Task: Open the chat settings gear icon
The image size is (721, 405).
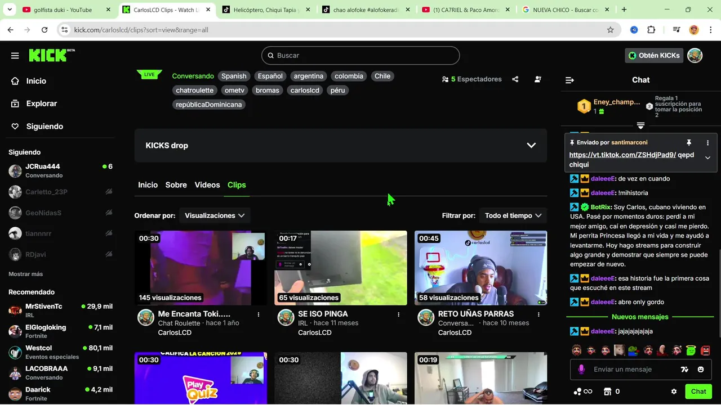Action: pos(674,391)
